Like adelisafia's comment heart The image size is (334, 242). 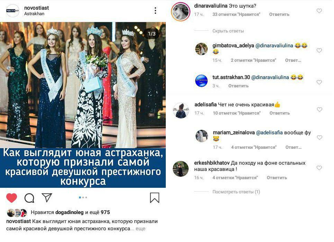click(319, 109)
